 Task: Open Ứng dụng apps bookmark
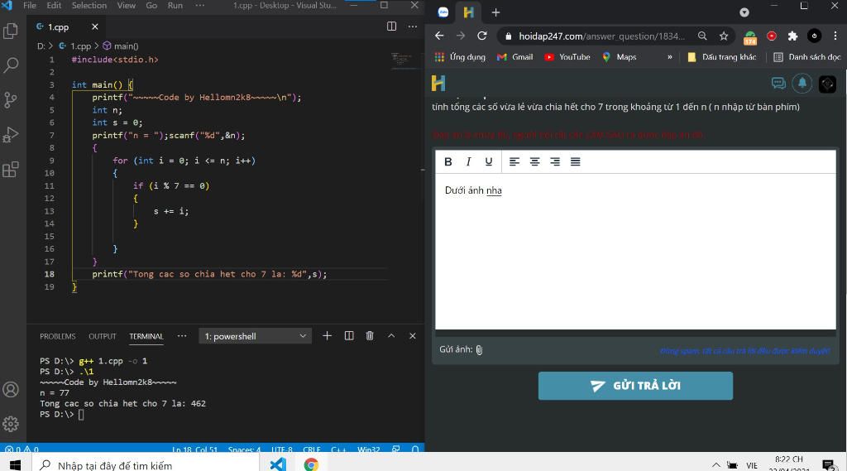coord(460,57)
